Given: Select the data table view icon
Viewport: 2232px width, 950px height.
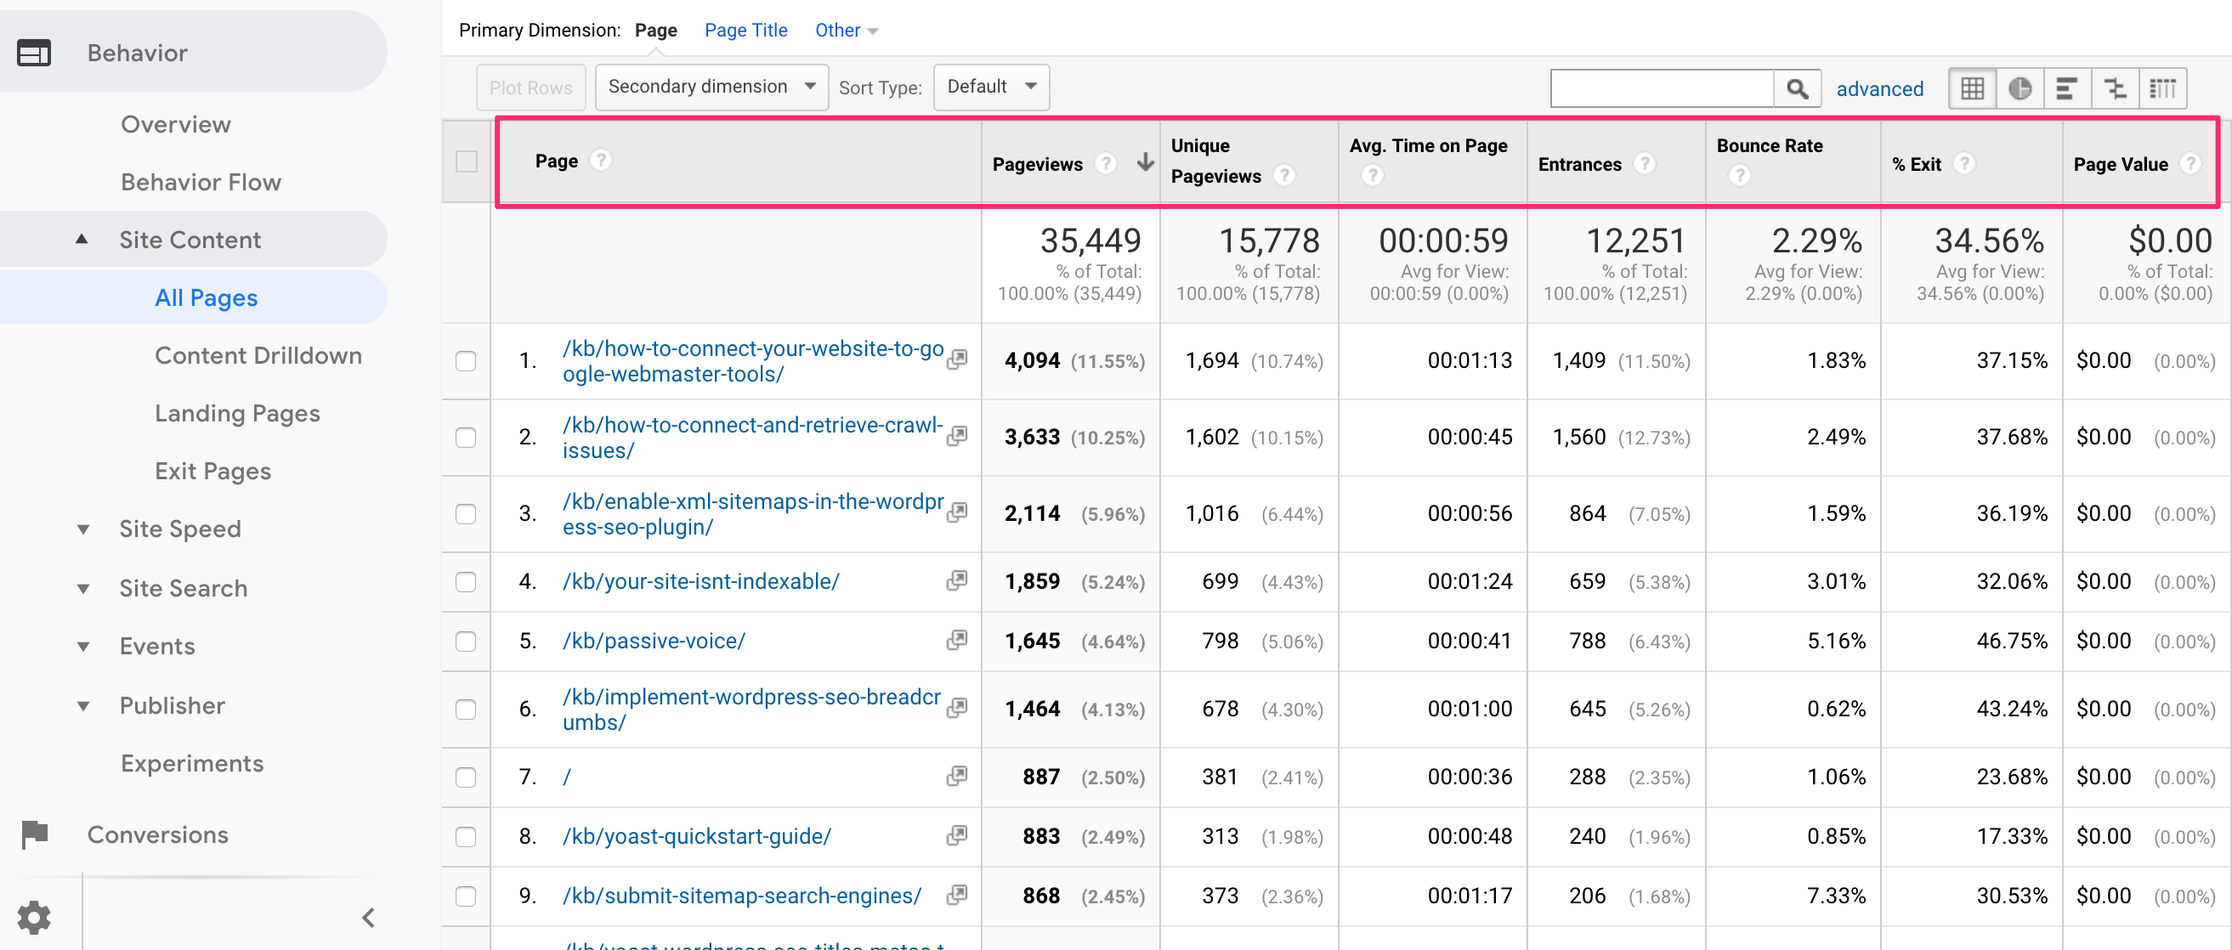Looking at the screenshot, I should (1972, 88).
